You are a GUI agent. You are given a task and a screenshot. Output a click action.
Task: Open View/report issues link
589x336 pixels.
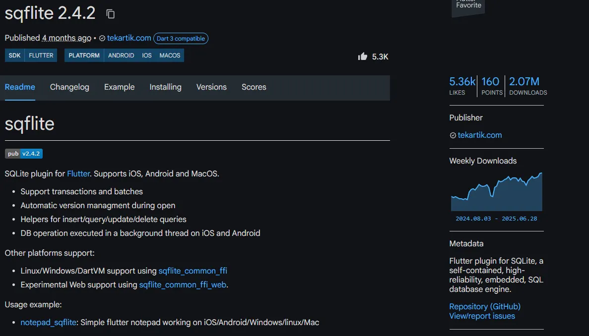pyautogui.click(x=482, y=316)
